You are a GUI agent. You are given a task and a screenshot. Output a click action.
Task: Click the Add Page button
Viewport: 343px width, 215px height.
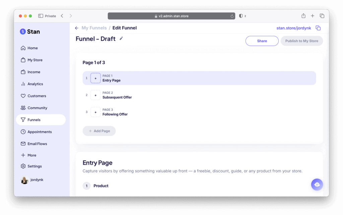(99, 131)
